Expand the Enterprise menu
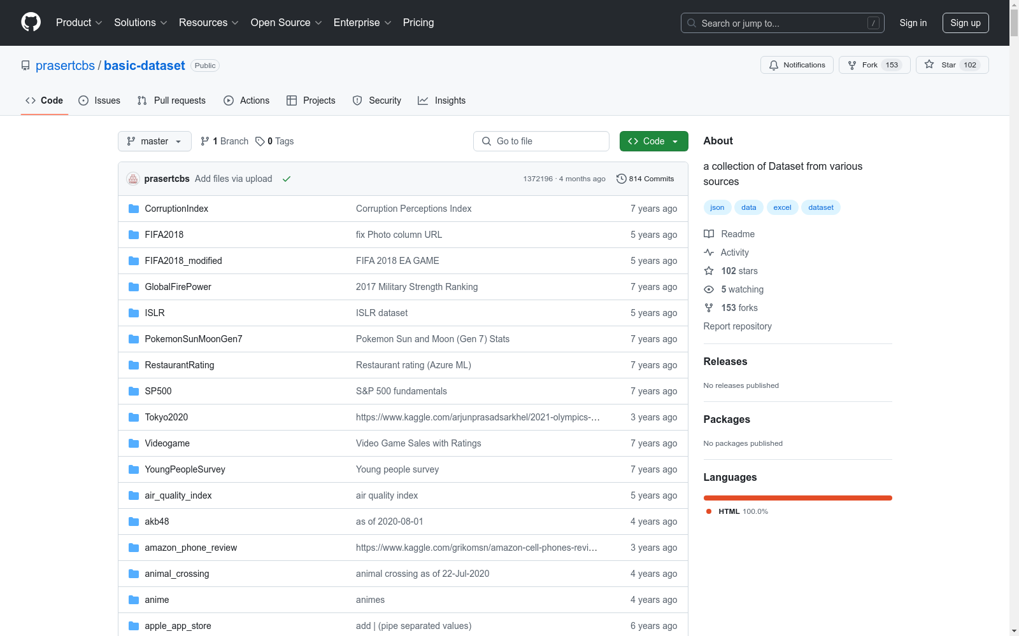The height and width of the screenshot is (636, 1019). click(x=363, y=22)
